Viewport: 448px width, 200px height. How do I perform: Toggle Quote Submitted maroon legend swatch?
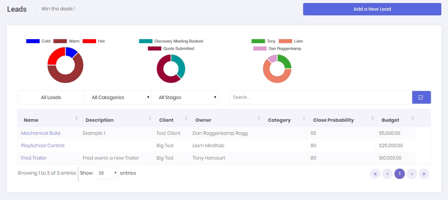point(154,48)
